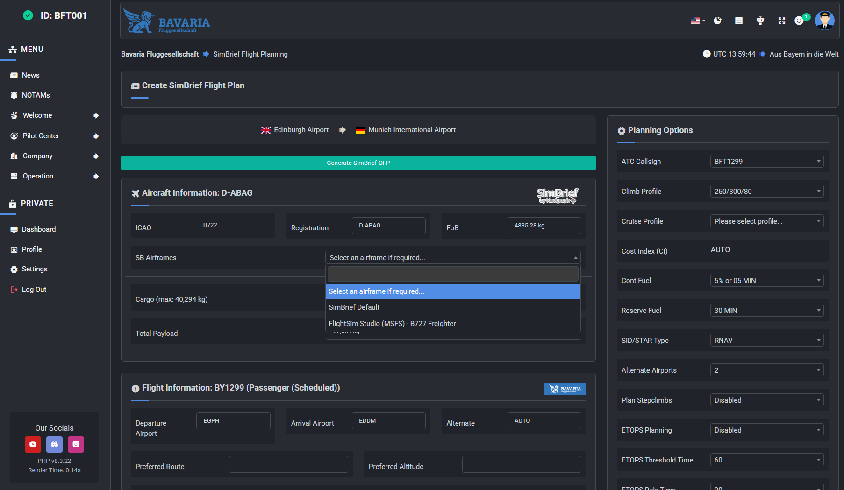Image resolution: width=844 pixels, height=490 pixels.
Task: Click the Preferred Altitude field
Action: [522, 464]
